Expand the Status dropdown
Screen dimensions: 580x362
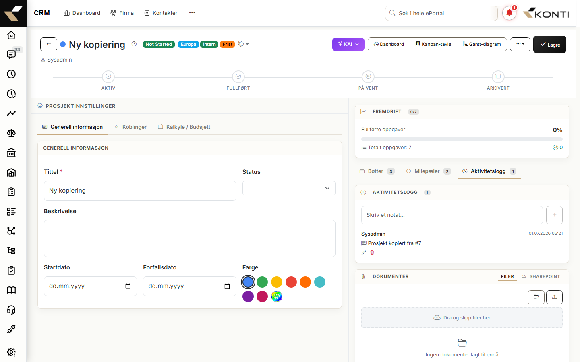pyautogui.click(x=289, y=188)
